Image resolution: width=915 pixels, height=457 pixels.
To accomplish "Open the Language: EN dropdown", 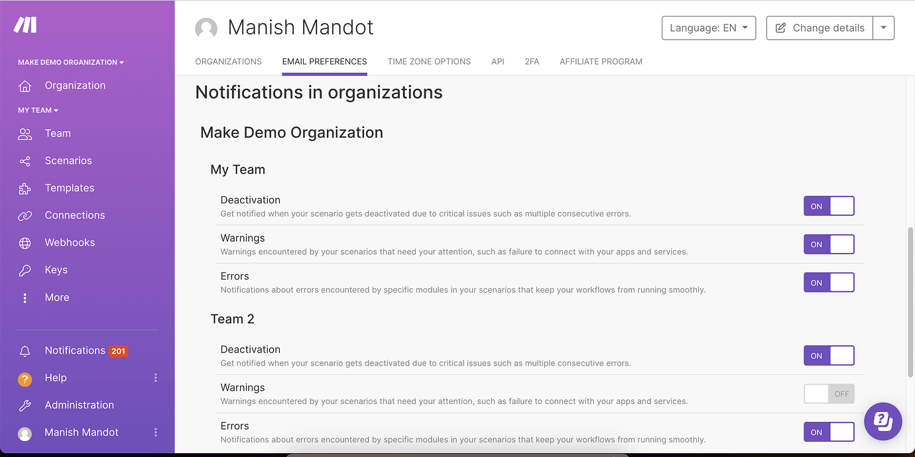I will click(708, 28).
